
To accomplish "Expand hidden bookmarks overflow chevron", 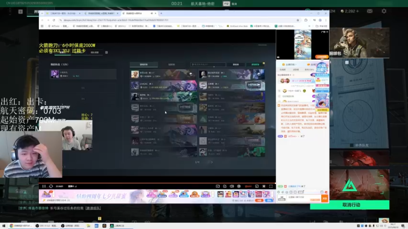I will pos(309,26).
